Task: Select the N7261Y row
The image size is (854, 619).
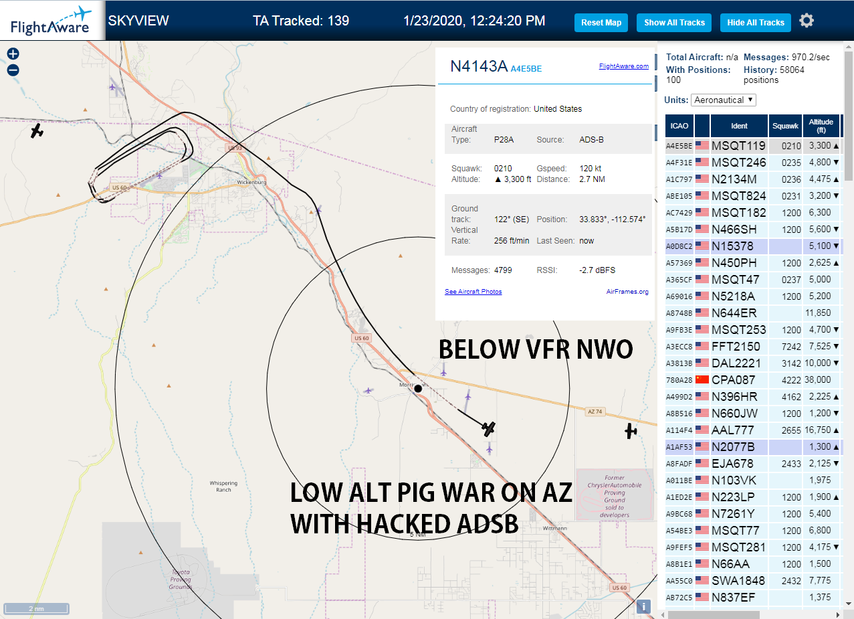Action: pyautogui.click(x=753, y=513)
